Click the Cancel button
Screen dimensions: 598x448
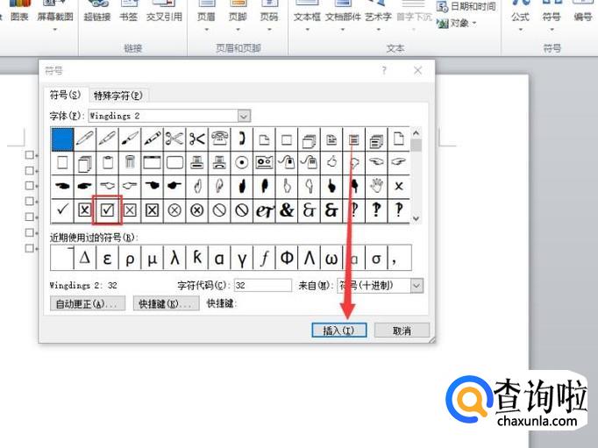(x=402, y=331)
